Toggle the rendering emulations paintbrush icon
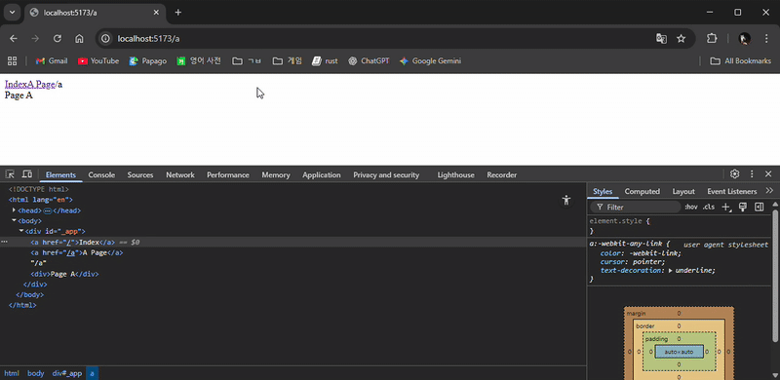The height and width of the screenshot is (380, 780). pyautogui.click(x=743, y=207)
